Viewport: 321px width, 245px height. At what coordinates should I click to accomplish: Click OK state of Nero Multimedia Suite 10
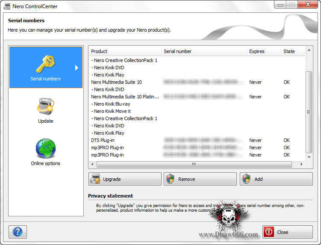(287, 82)
